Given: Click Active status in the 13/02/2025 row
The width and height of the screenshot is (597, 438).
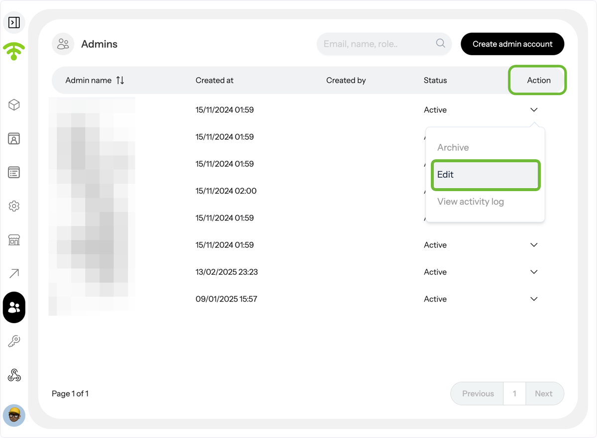Looking at the screenshot, I should [x=435, y=272].
